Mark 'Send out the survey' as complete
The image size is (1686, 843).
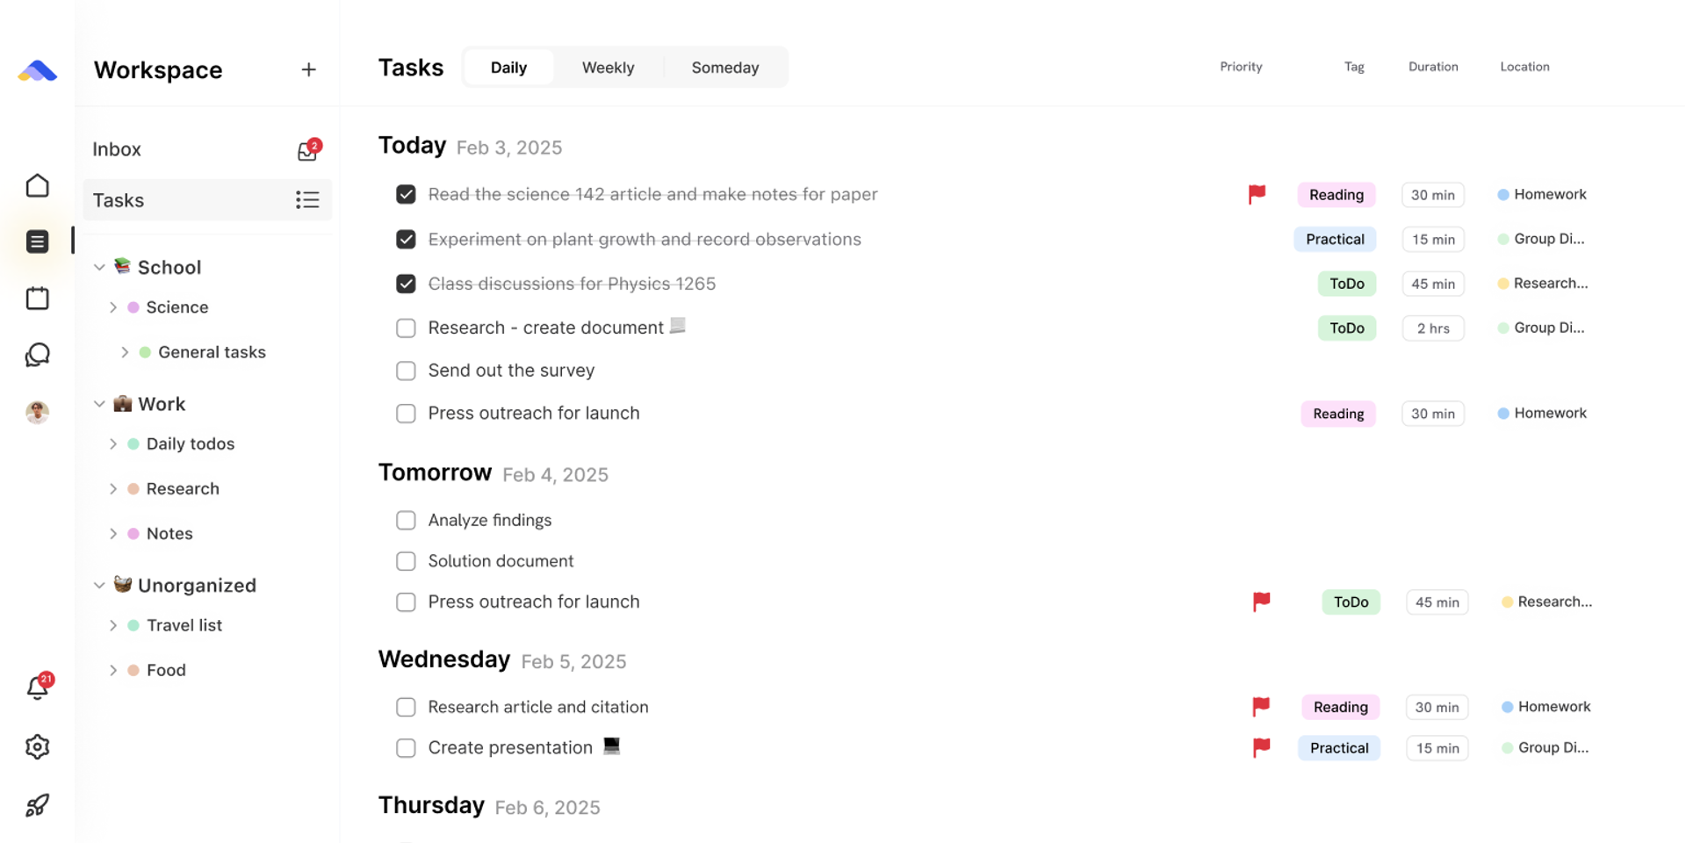point(406,371)
